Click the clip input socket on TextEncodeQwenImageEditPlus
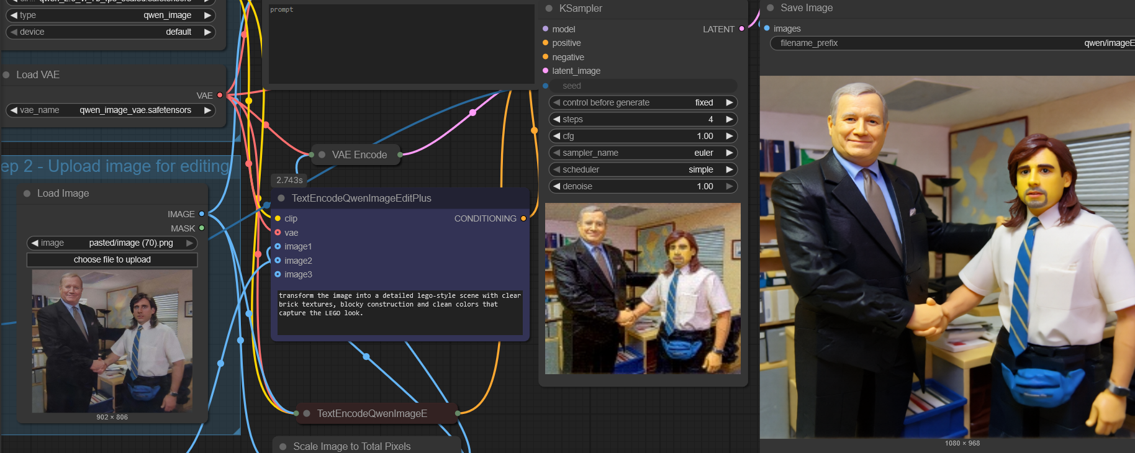 (278, 218)
